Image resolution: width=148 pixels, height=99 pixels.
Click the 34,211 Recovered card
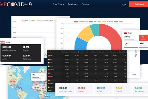140,90
